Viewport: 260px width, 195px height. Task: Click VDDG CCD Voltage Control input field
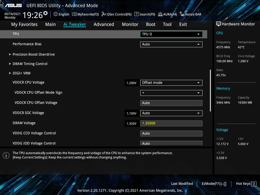tap(171, 134)
